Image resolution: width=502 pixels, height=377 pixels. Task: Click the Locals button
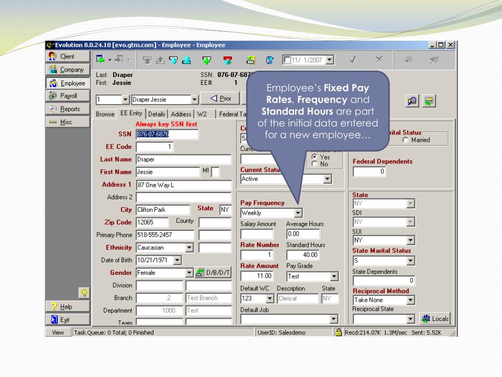coord(435,319)
